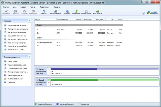Open the Система menu
Screen dimensions: 161x107
(x=6, y=7)
